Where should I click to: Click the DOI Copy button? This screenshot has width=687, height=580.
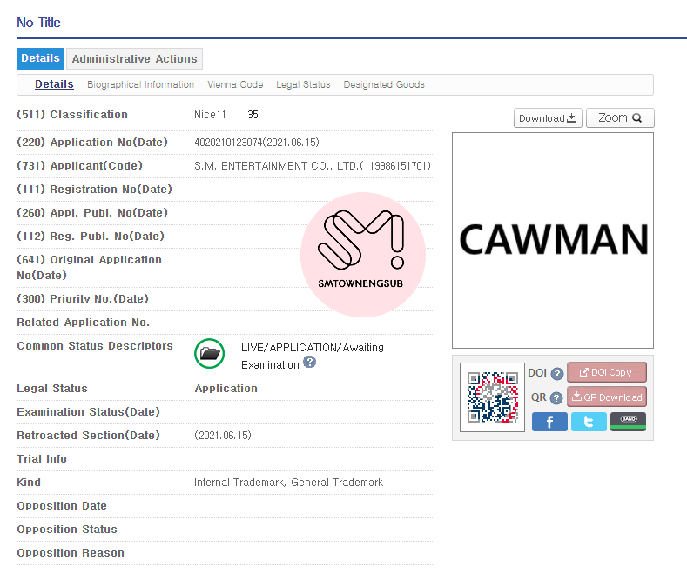[606, 372]
